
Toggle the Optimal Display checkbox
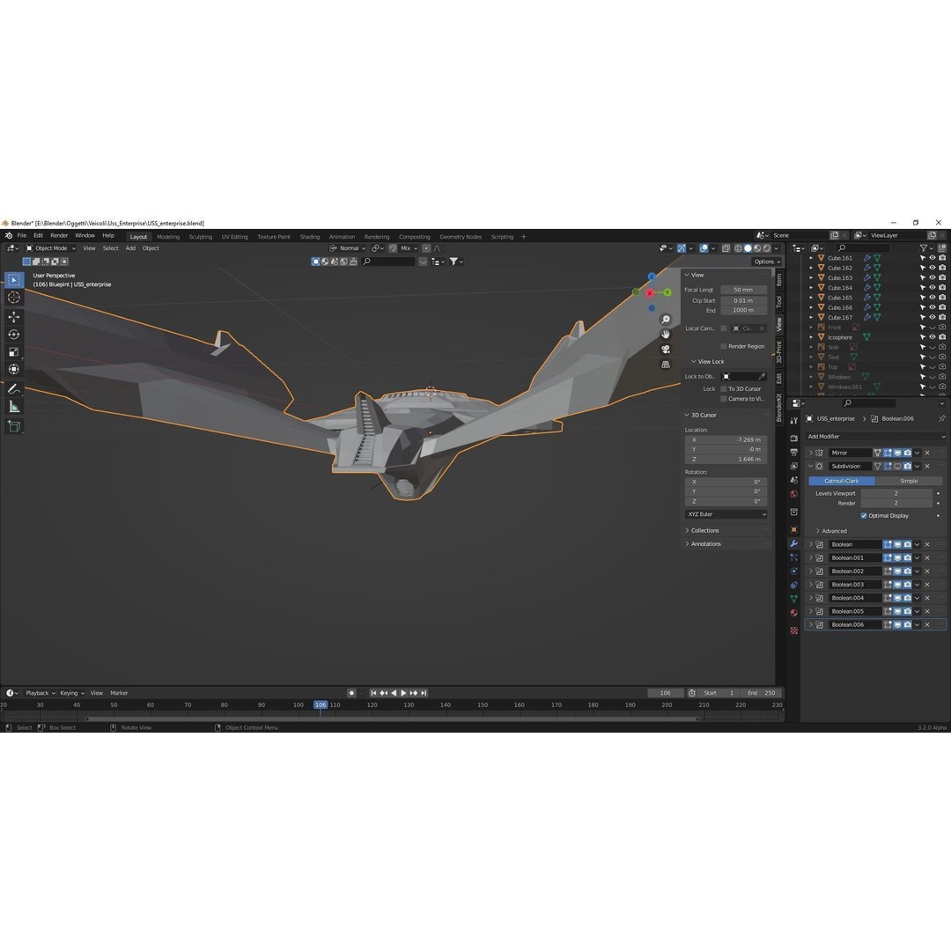[x=864, y=515]
